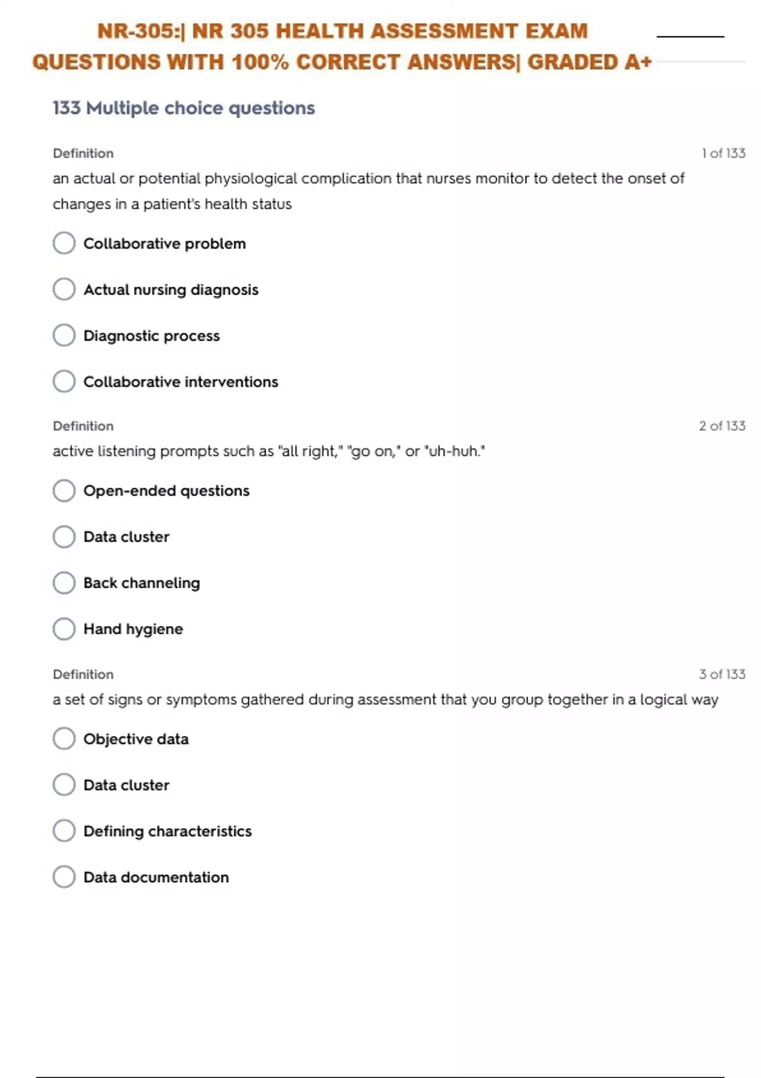Select the 'Back channeling' radio option
The height and width of the screenshot is (1078, 761).
click(64, 583)
